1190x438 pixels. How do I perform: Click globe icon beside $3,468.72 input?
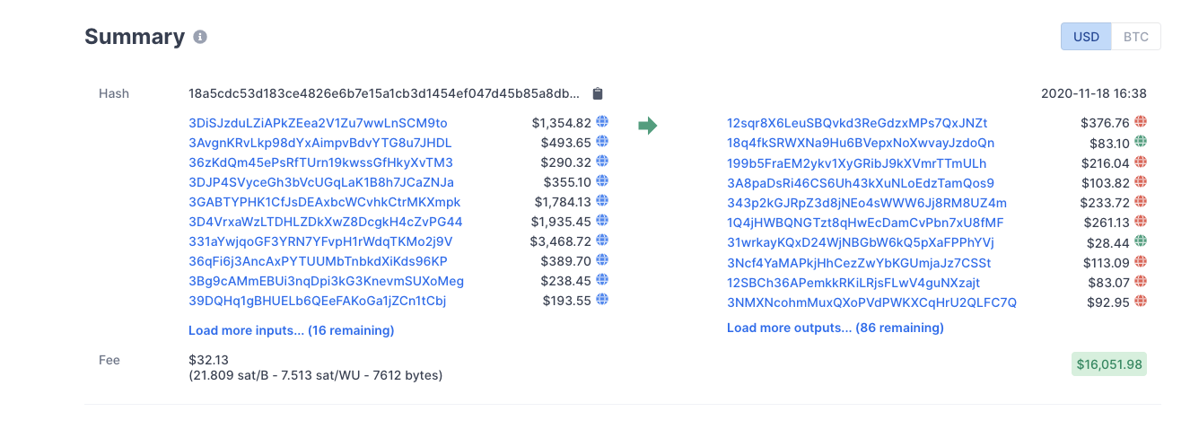coord(602,241)
